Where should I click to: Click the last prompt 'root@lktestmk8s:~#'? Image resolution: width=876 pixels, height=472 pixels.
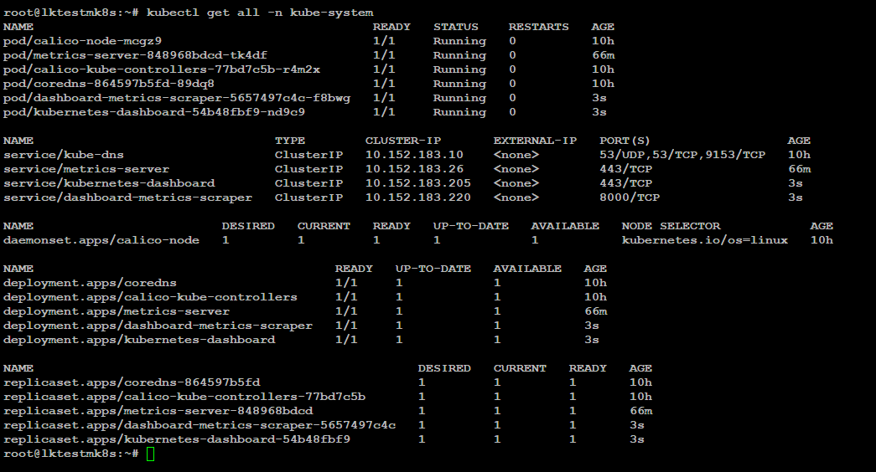tap(71, 454)
